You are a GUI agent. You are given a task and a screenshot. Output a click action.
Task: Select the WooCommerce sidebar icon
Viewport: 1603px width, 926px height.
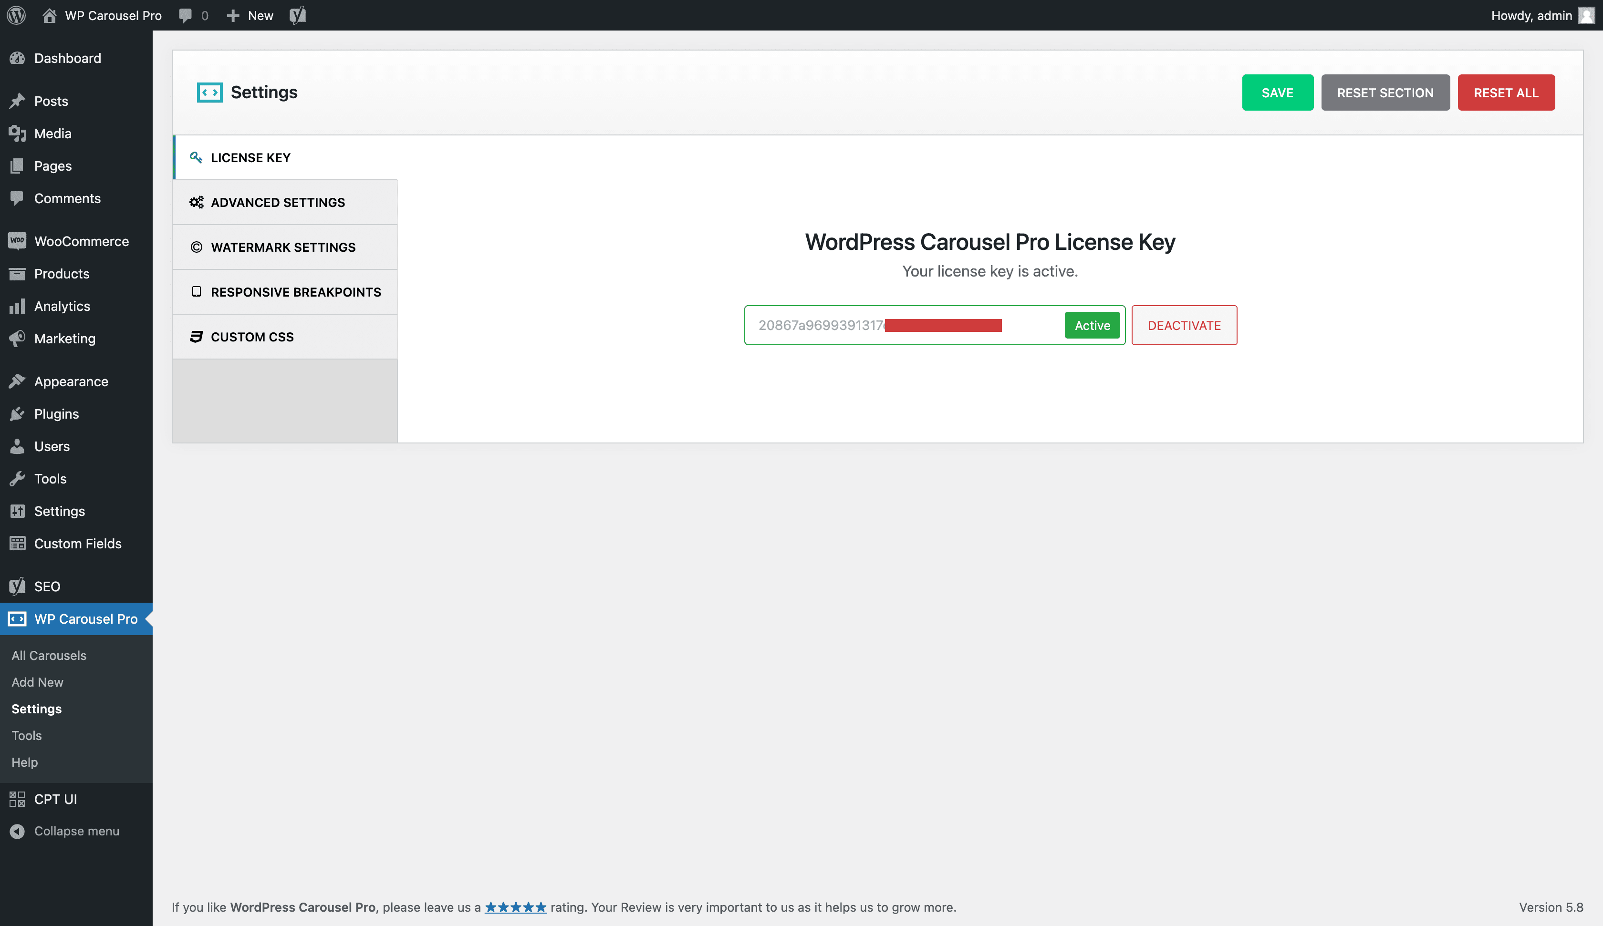coord(17,240)
